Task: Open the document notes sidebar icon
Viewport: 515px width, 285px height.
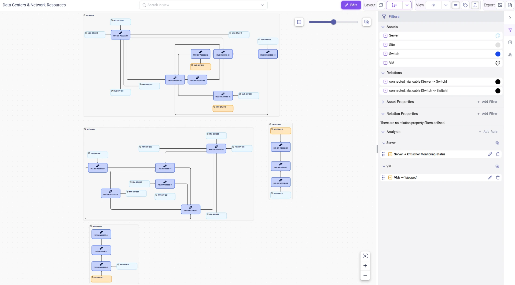Action: (510, 42)
